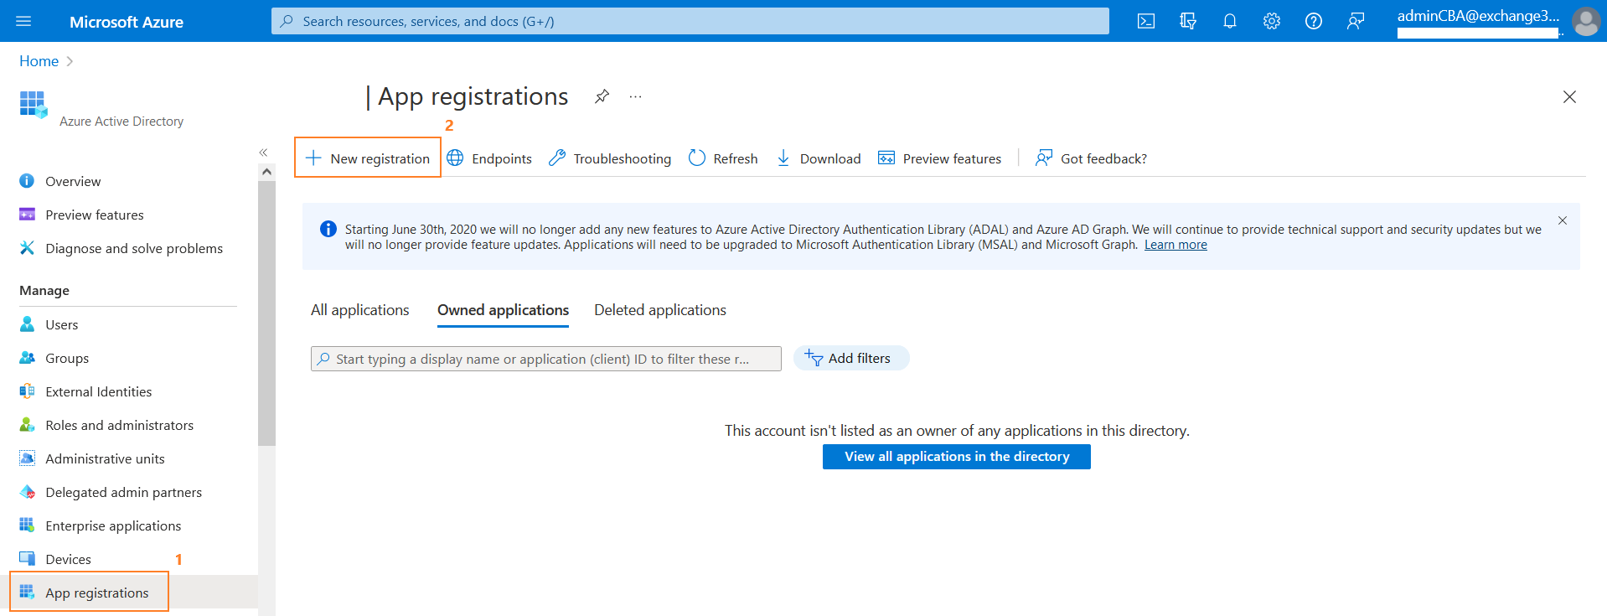This screenshot has width=1607, height=616.
Task: Click Add filters button
Action: click(851, 358)
